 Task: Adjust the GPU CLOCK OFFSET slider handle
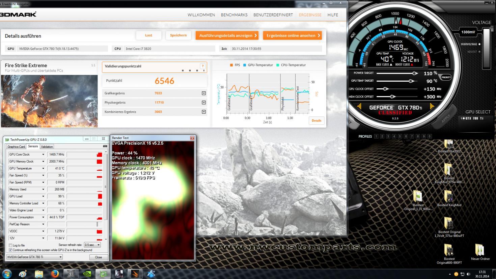pos(385,89)
